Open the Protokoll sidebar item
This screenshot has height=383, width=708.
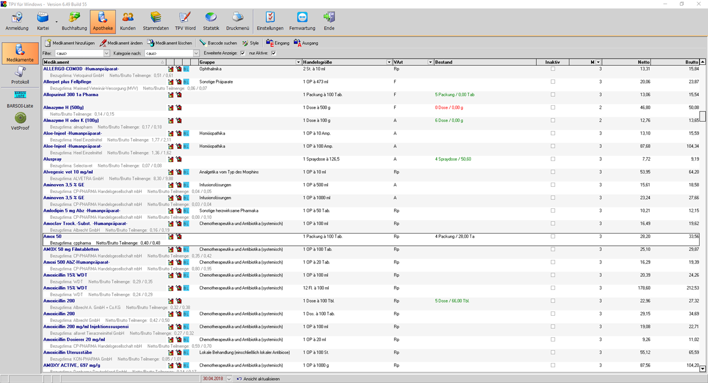[20, 75]
